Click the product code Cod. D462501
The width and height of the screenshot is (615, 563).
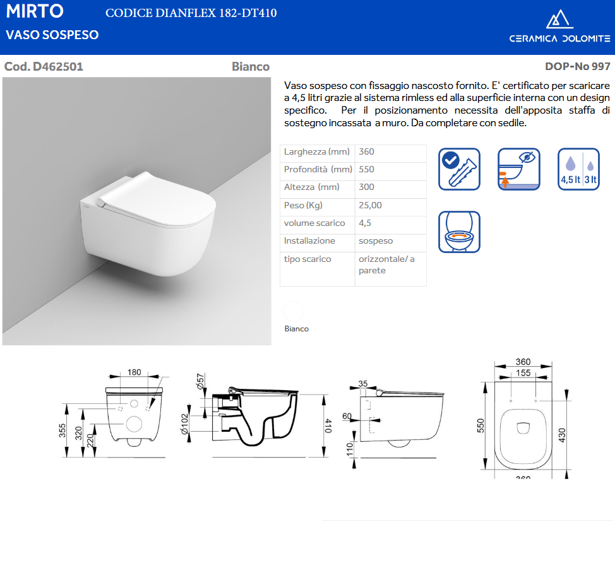click(44, 66)
